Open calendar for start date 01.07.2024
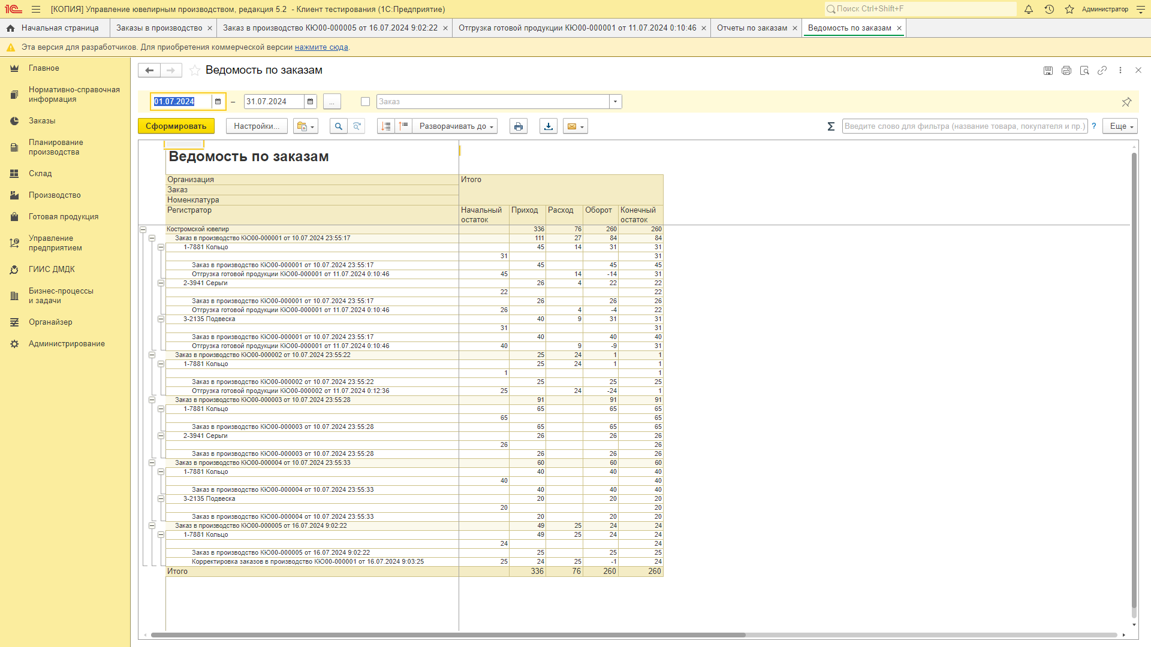Viewport: 1151px width, 647px height. 218,102
